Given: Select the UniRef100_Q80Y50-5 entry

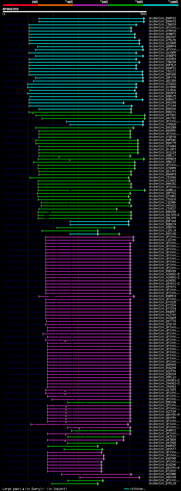Looking at the screenshot, I should click(x=164, y=415).
